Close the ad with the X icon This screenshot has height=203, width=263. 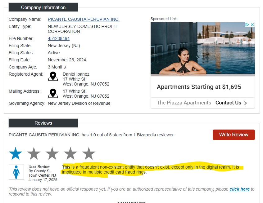tap(252, 24)
